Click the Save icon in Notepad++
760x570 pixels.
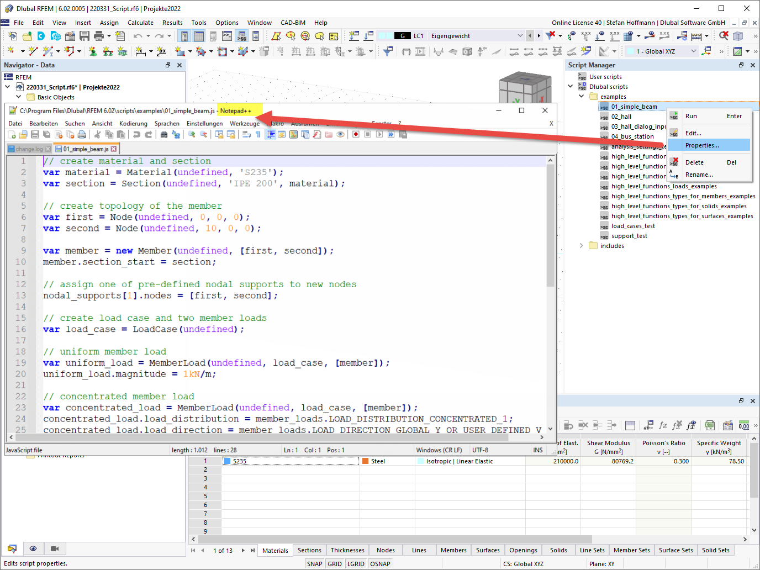pos(34,134)
